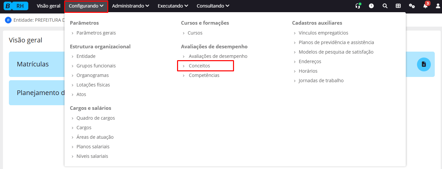Click the help question mark icon
Screen dimensions: 442x169
(371, 6)
